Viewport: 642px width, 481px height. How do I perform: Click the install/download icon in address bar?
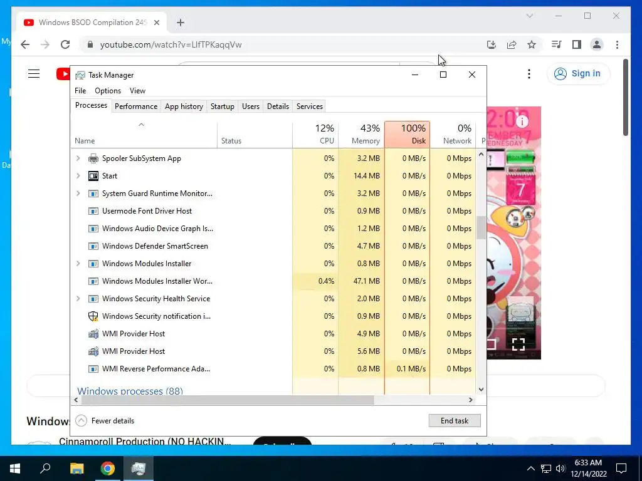(x=492, y=44)
